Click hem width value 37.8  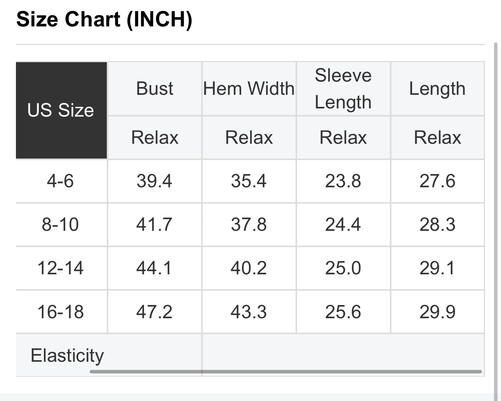click(249, 225)
